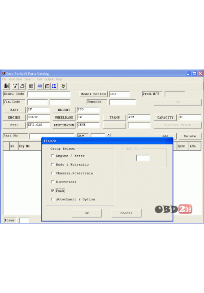Click the empty field below TRANS value
Image resolution: width=204 pixels, height=293 pixels.
click(139, 125)
